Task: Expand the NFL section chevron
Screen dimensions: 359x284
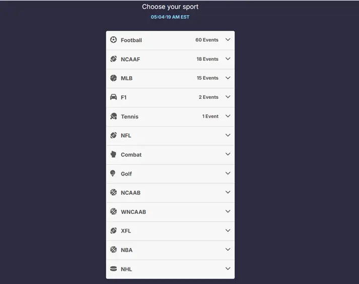Action: click(x=228, y=135)
